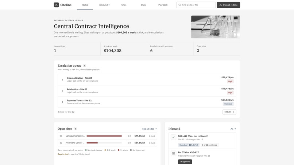Click the Triage now button
Screen dimensions: 294x165
point(185,162)
